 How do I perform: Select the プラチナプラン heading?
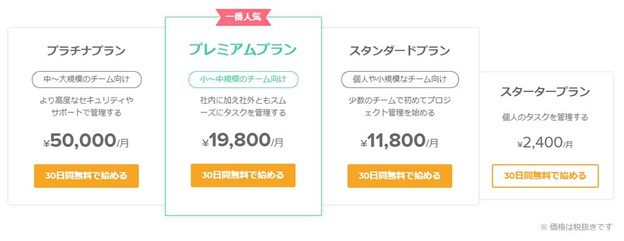(86, 51)
